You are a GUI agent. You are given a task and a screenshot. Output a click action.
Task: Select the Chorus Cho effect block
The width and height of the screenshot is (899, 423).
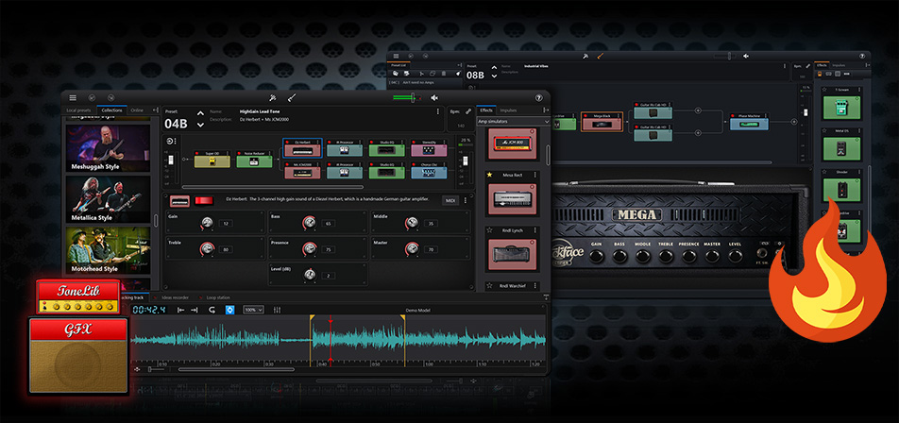pos(429,170)
